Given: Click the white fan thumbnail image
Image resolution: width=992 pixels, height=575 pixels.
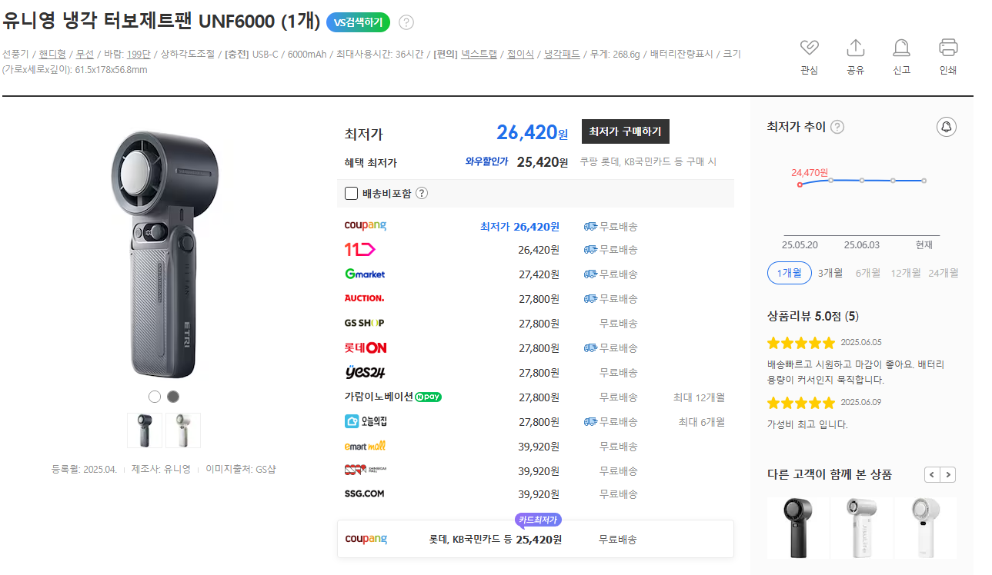Looking at the screenshot, I should pos(183,430).
